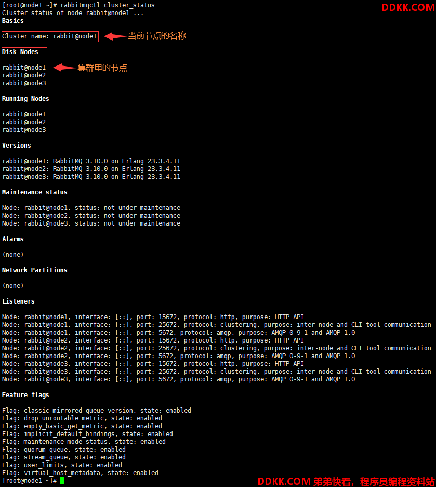Click the Maintenance status heading
The image size is (436, 487).
pyautogui.click(x=34, y=192)
